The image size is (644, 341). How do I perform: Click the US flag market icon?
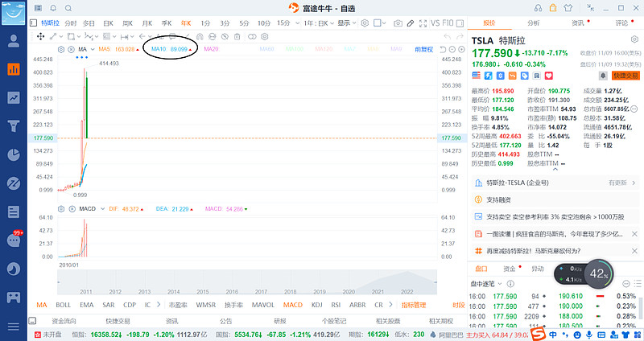[x=477, y=76]
